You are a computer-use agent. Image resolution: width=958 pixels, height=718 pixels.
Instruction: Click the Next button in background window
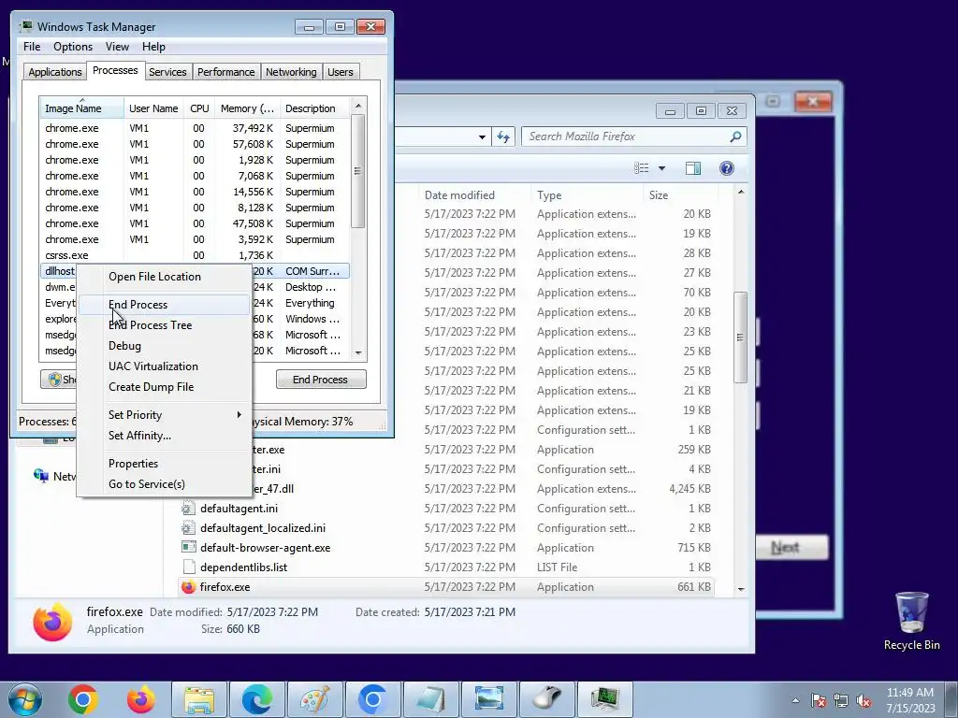pyautogui.click(x=791, y=548)
